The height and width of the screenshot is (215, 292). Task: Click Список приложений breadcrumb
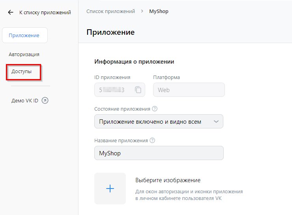tap(110, 11)
